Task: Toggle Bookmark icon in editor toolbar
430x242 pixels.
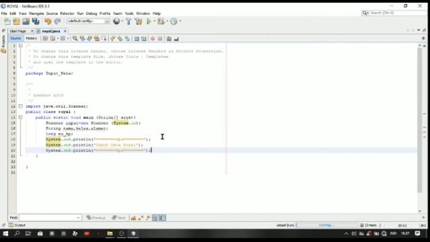Action: tap(127, 39)
